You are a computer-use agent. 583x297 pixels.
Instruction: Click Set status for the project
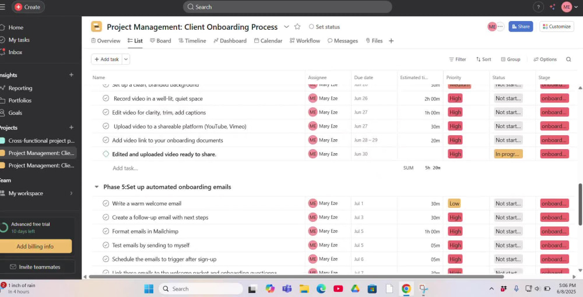point(324,27)
